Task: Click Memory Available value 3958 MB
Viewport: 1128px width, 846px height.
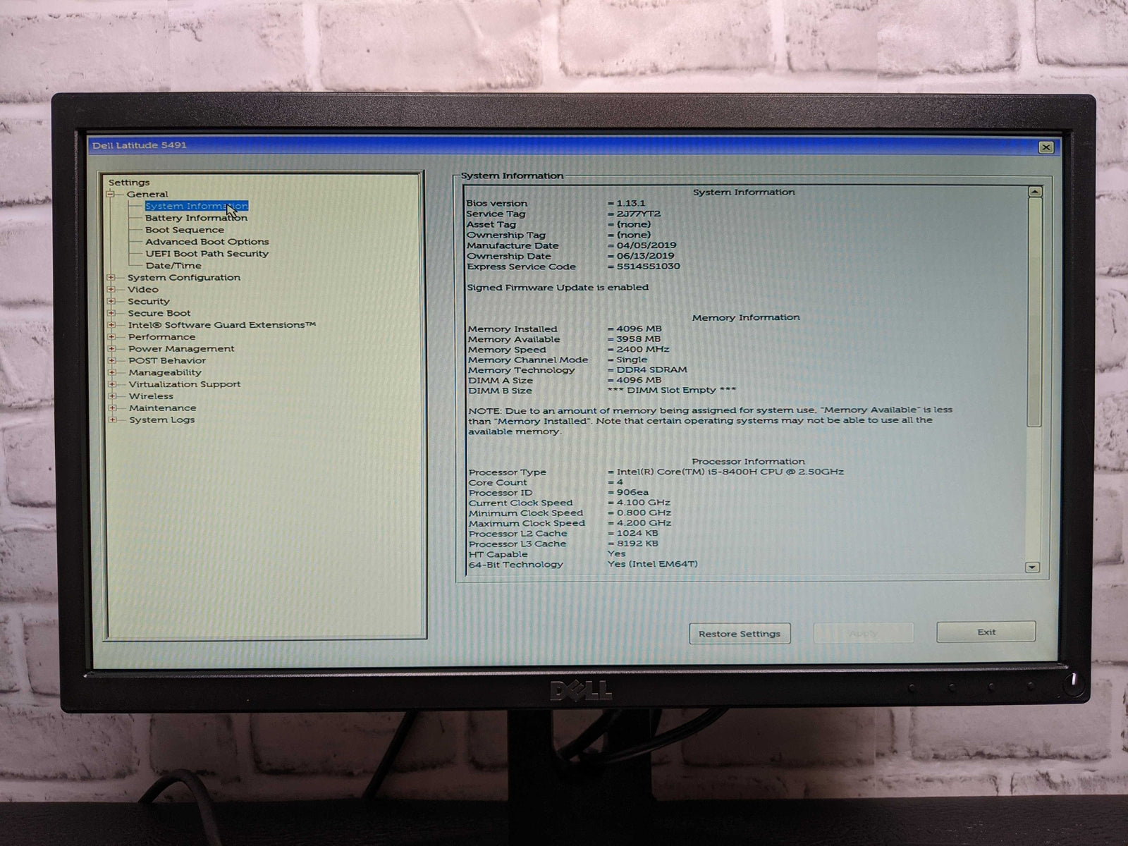Action: pos(638,339)
